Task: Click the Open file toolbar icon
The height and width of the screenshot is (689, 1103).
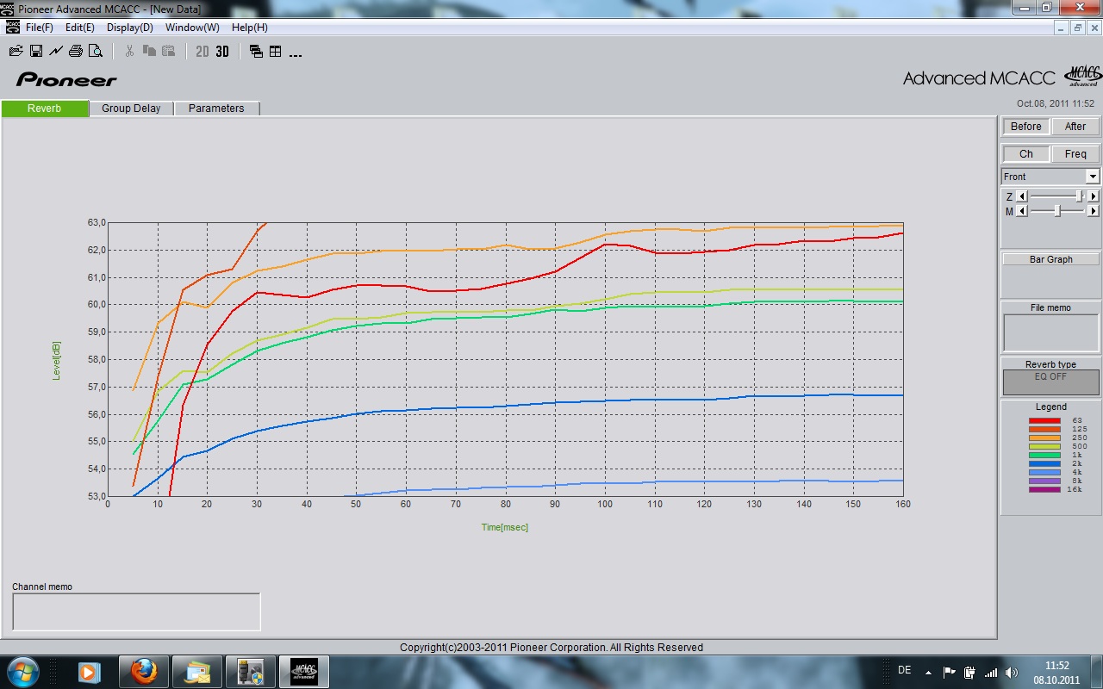Action: tap(16, 51)
